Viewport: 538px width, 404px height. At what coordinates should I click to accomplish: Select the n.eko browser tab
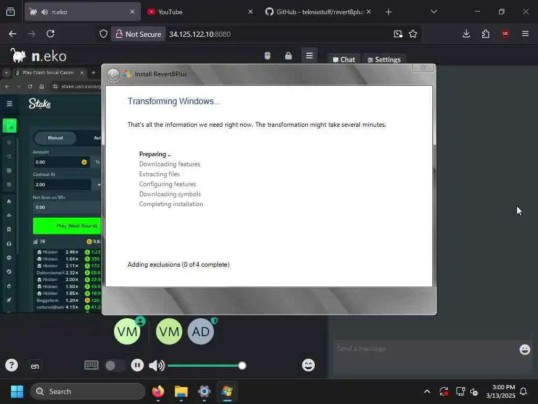82,12
